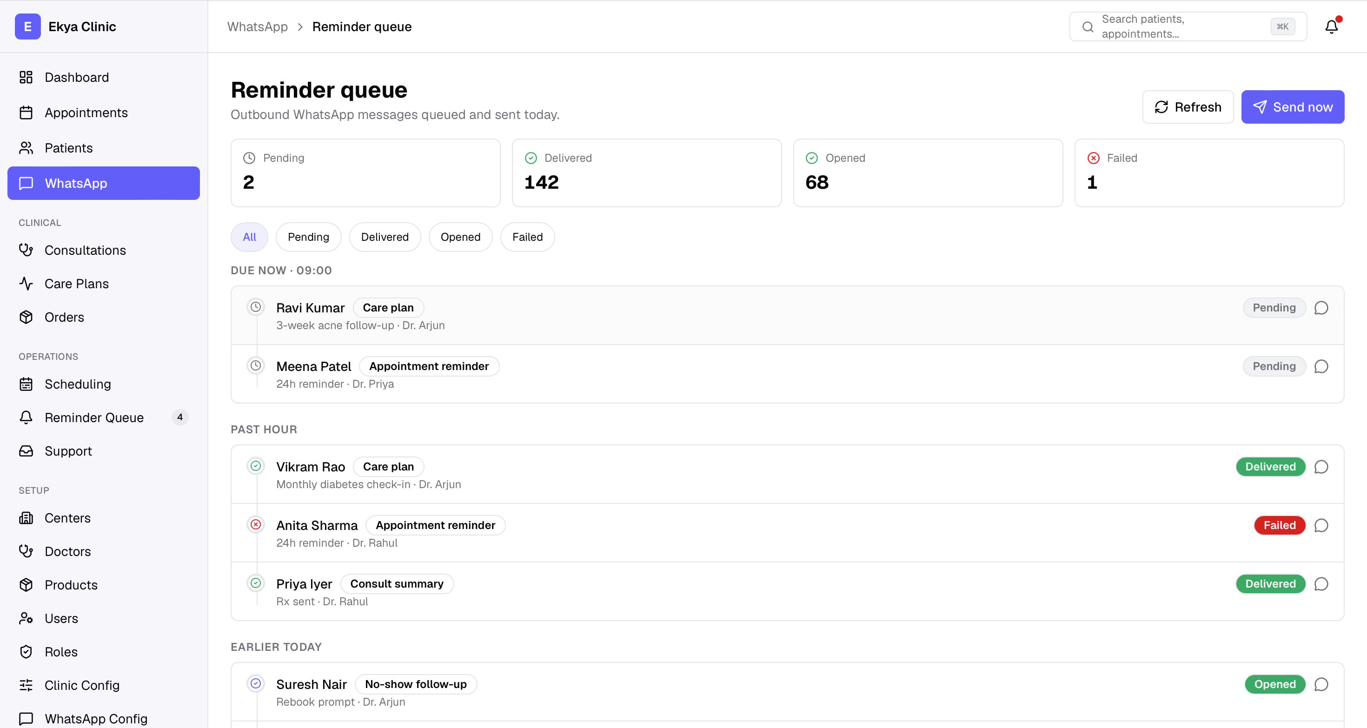Toggle the Delivered filter chip
The image size is (1367, 728).
click(x=385, y=237)
